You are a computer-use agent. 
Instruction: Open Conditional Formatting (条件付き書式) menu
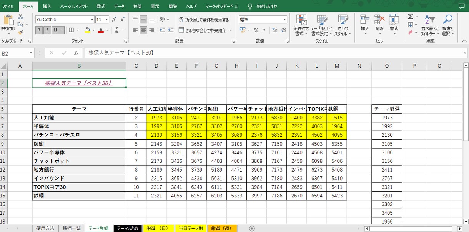coord(301,25)
